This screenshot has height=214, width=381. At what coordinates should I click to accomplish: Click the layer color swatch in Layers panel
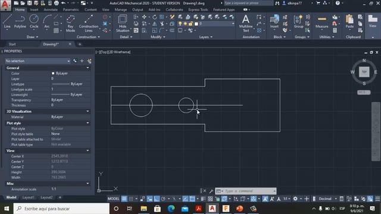coord(196,24)
